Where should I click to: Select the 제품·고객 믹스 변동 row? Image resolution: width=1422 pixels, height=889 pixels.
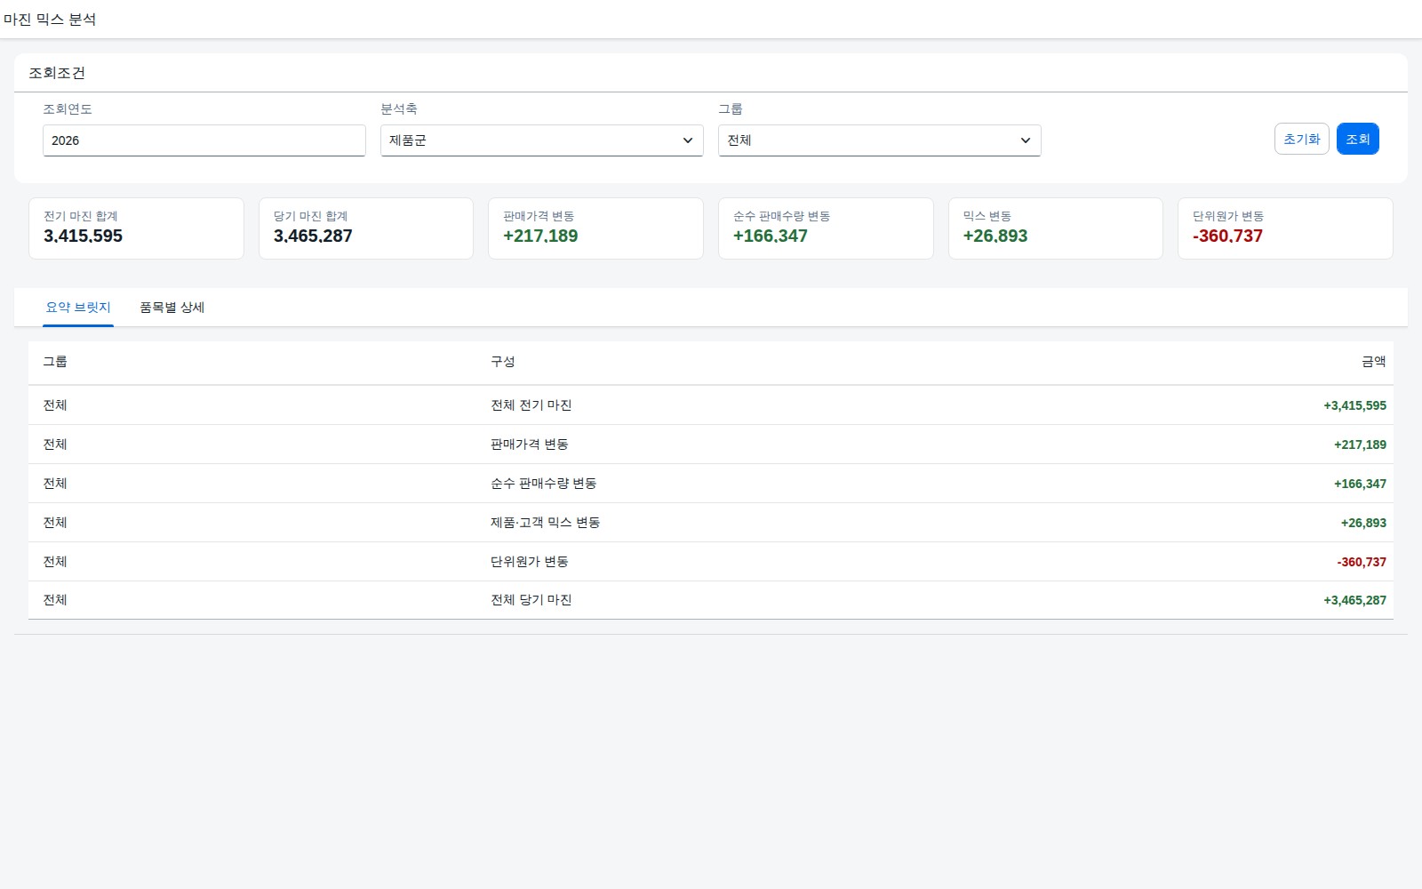711,523
